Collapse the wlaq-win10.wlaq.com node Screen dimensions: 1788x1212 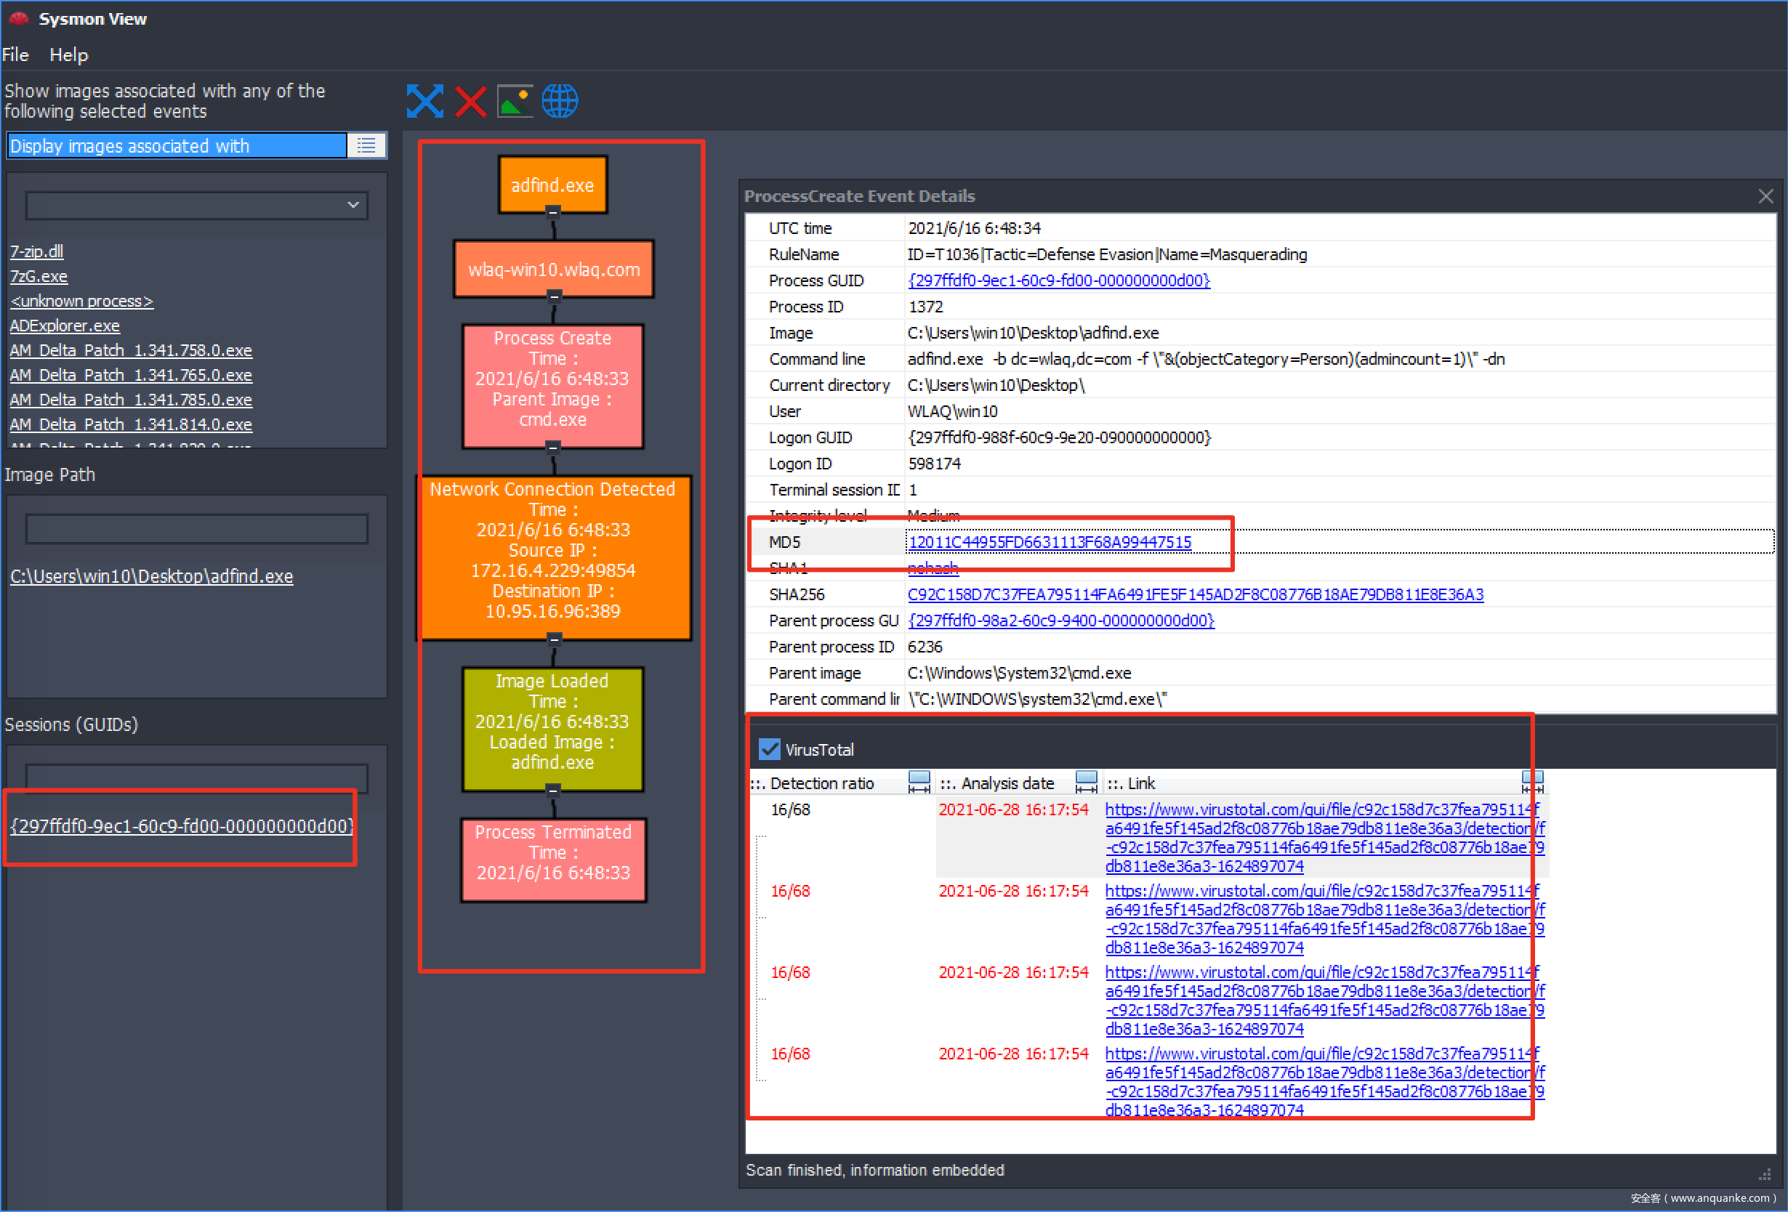[553, 296]
